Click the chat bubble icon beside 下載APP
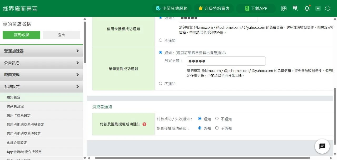The height and width of the screenshot is (160, 337). [284, 8]
